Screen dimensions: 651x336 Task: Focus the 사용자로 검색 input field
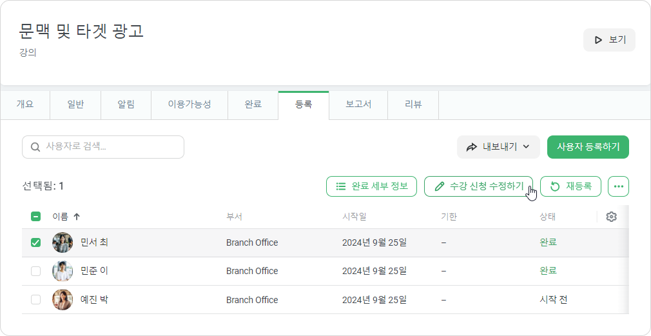pos(103,147)
